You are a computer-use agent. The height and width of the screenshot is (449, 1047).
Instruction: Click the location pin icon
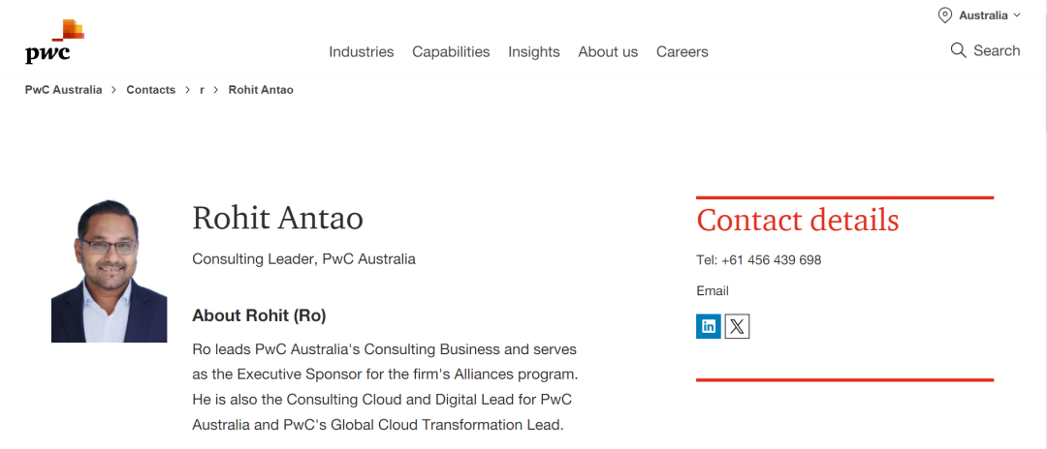pyautogui.click(x=945, y=15)
